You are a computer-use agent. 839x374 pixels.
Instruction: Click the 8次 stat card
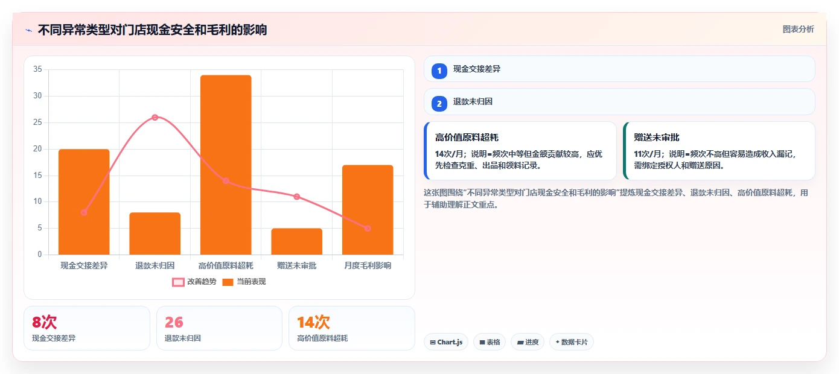[87, 328]
